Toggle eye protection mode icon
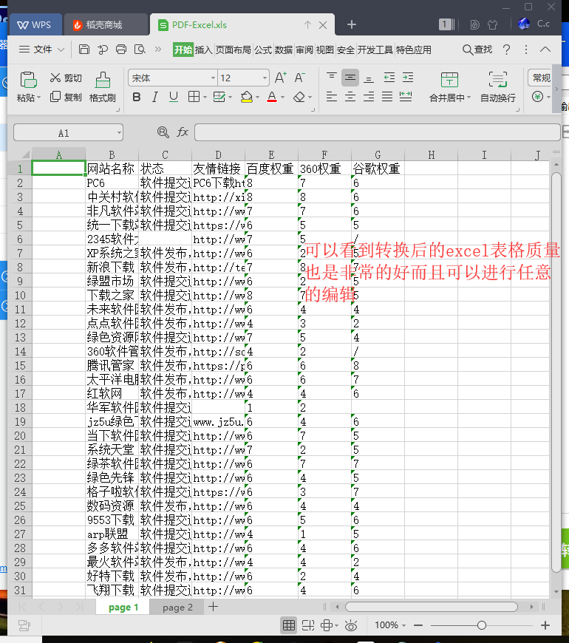 click(351, 625)
